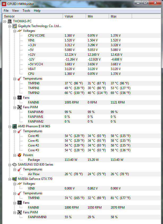Open the Tools menu
This screenshot has height=224, width=163.
[26, 11]
